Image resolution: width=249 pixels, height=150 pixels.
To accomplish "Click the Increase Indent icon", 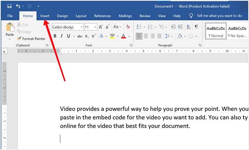I will click(x=180, y=27).
